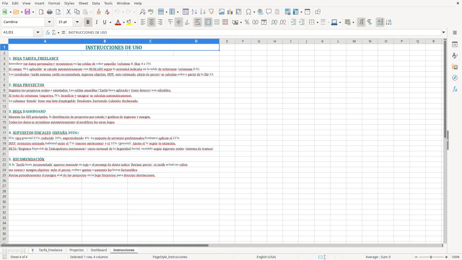Activate Clone Formatting paintbrush
The height and width of the screenshot is (260, 462).
coord(99,12)
